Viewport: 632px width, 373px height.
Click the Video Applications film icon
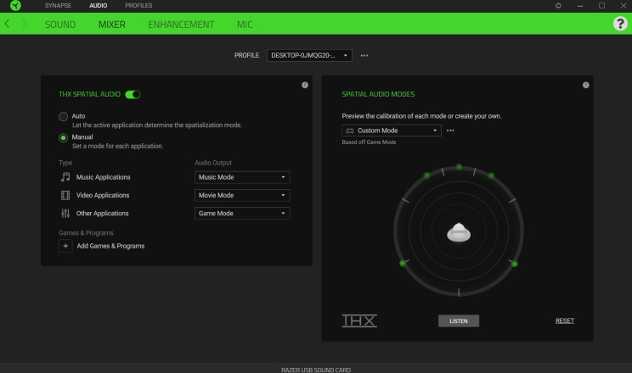click(x=65, y=195)
